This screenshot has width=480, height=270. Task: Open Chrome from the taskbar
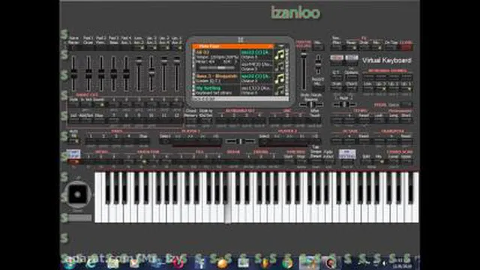[x=287, y=263]
